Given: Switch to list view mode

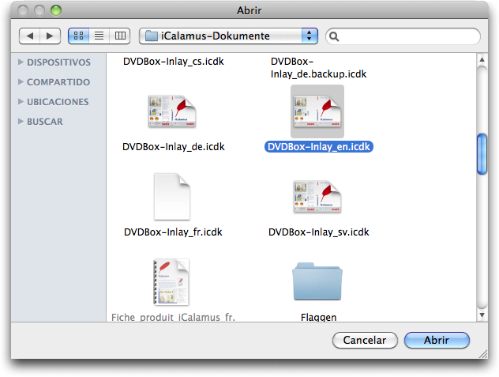Looking at the screenshot, I should [x=99, y=36].
